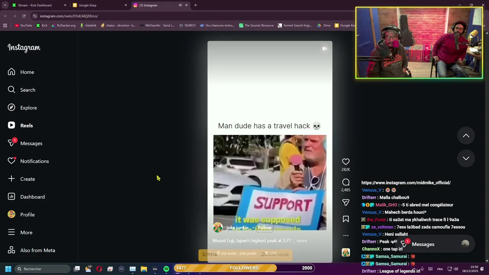Open Instagram Home from the sidebar
Image resolution: width=489 pixels, height=275 pixels.
(x=21, y=72)
